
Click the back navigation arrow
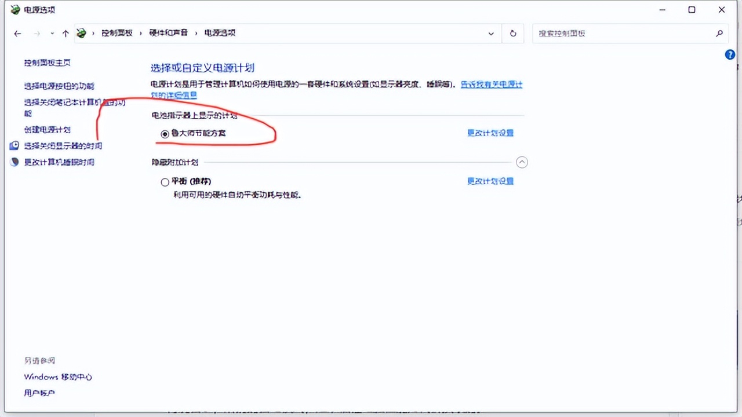(17, 33)
